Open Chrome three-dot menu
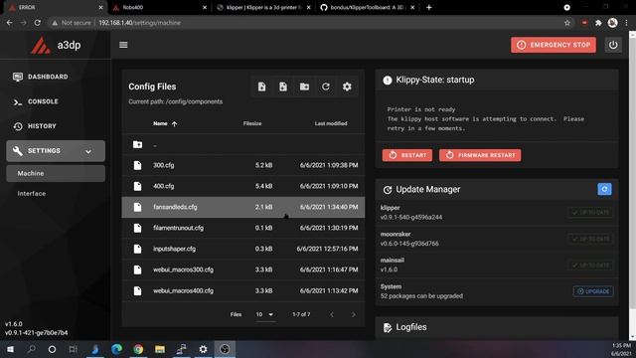The height and width of the screenshot is (358, 636). 626,23
